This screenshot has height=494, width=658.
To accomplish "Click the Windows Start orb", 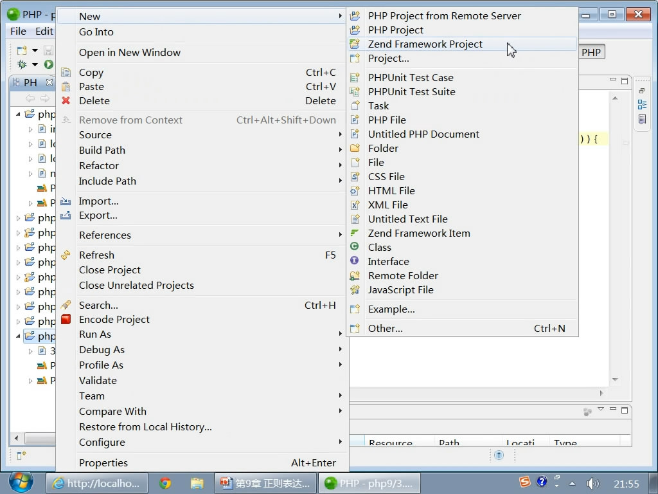I will pos(20,482).
